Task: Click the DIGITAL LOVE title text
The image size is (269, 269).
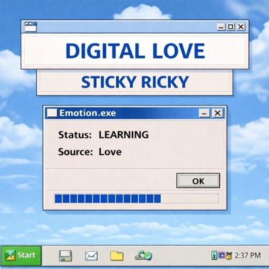Action: pyautogui.click(x=135, y=51)
